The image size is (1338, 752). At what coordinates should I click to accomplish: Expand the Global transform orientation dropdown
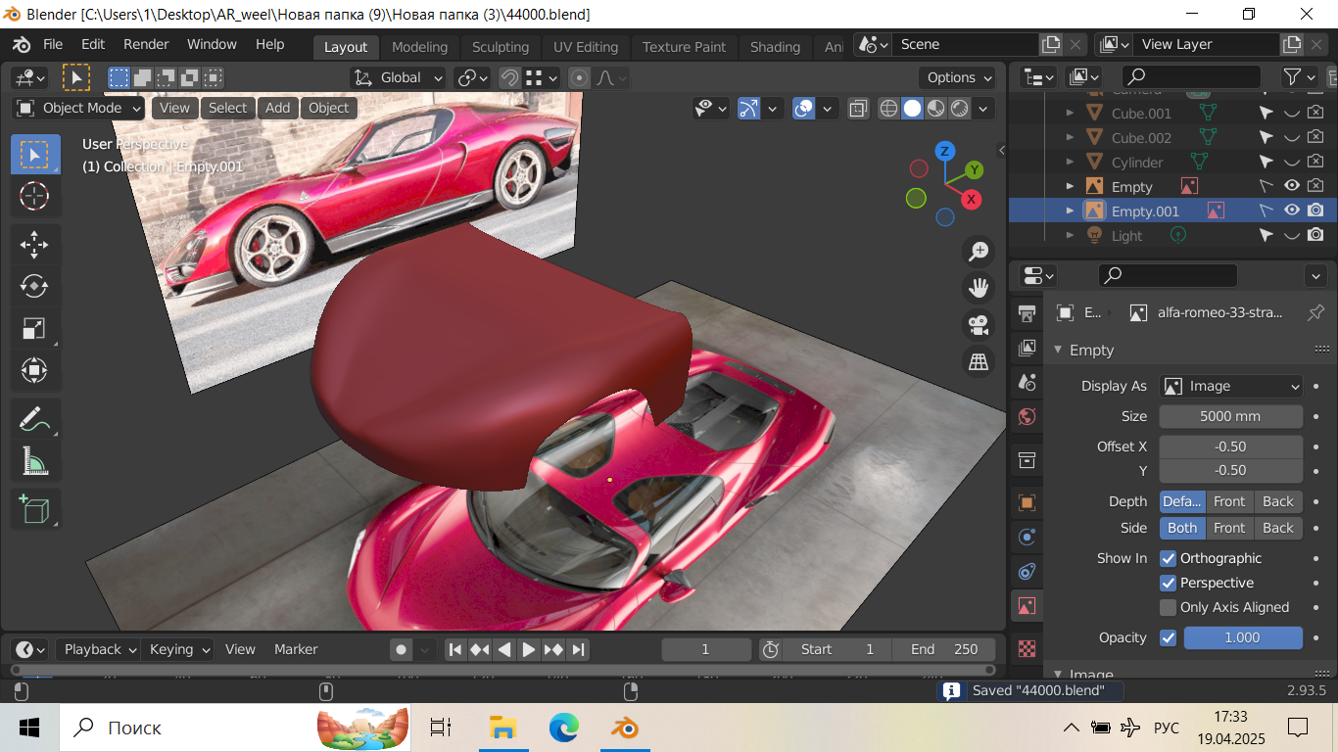(399, 77)
